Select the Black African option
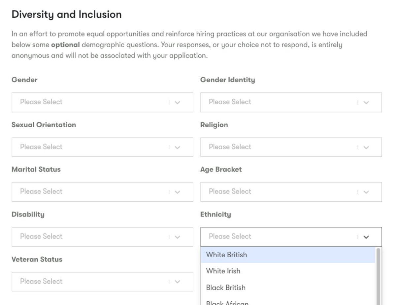The height and width of the screenshot is (305, 396). point(227,302)
